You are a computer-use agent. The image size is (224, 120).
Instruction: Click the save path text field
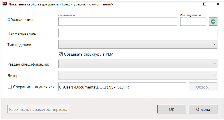[x=122, y=87]
